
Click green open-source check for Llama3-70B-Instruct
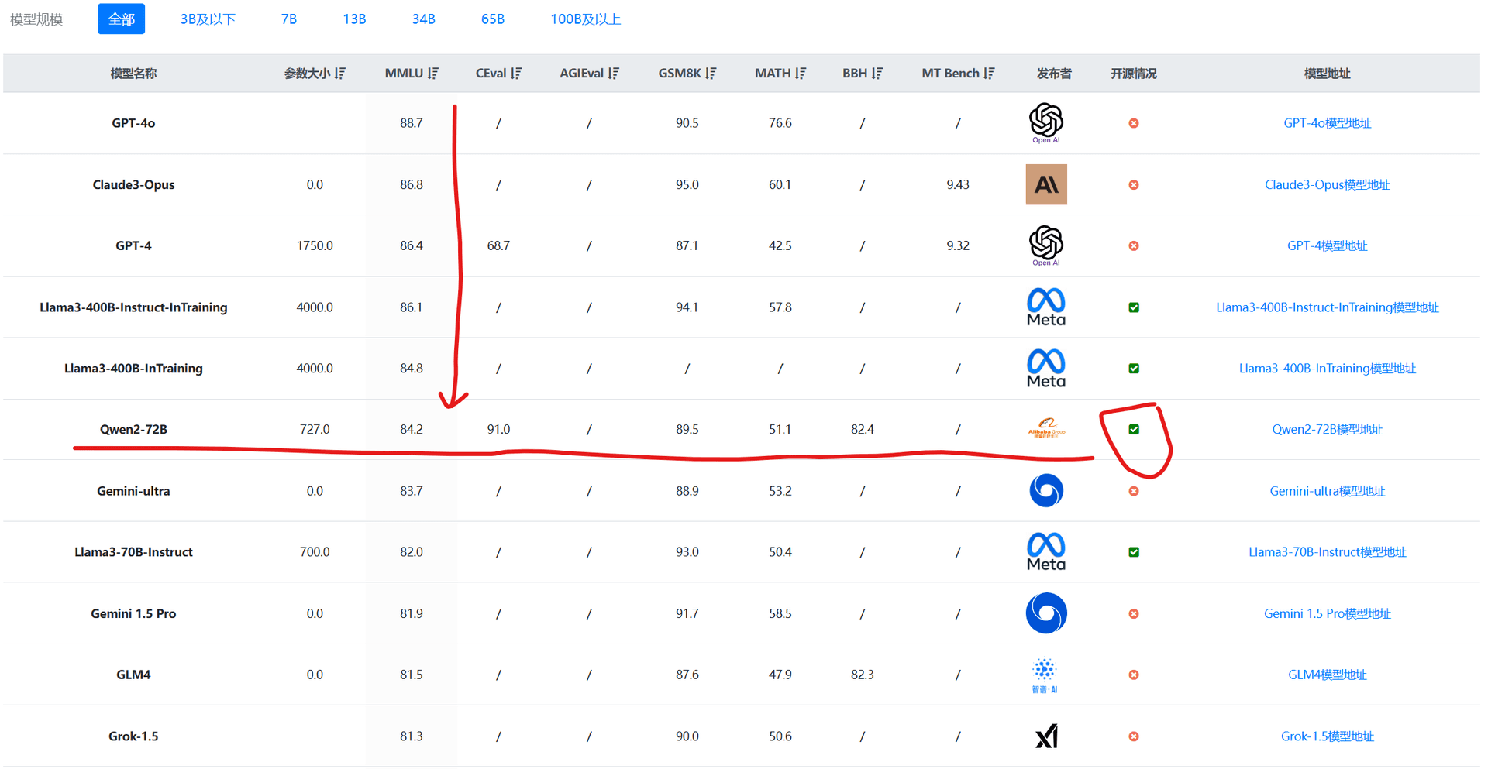coord(1133,552)
